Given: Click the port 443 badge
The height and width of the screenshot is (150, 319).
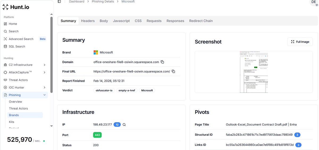Looking at the screenshot, I should [x=97, y=135].
